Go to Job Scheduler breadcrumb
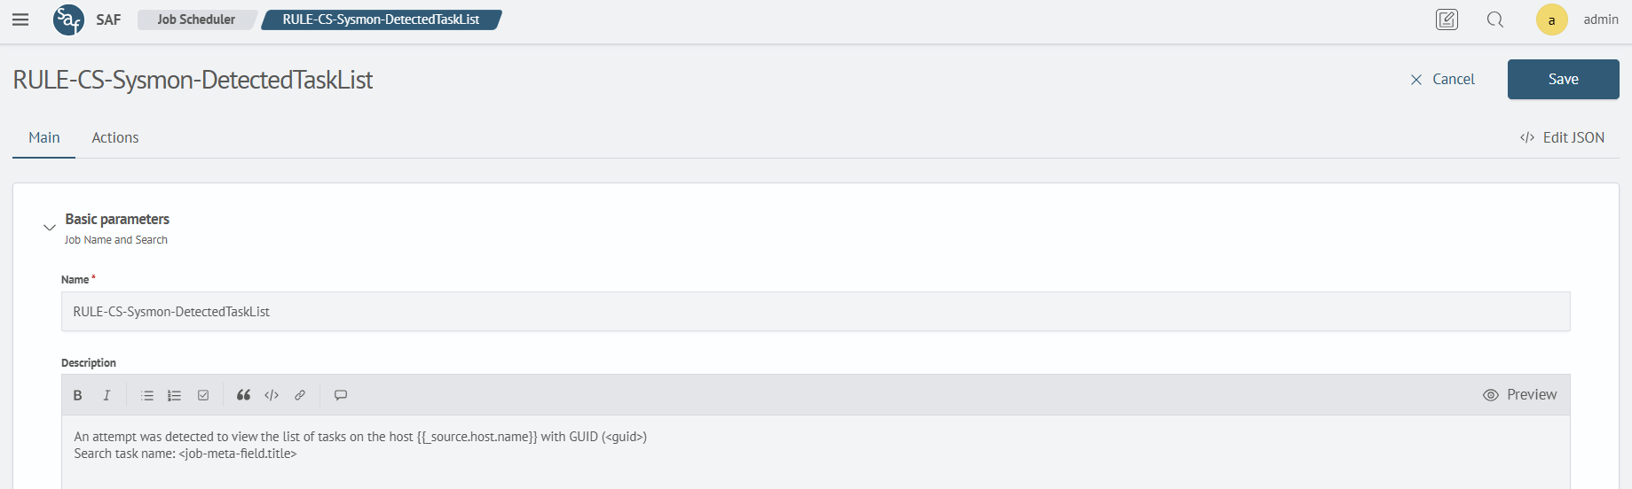The image size is (1632, 489). [x=196, y=19]
